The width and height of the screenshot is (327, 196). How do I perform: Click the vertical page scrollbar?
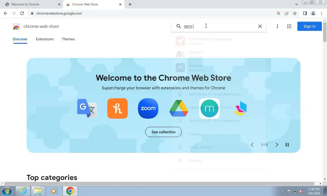click(325, 32)
